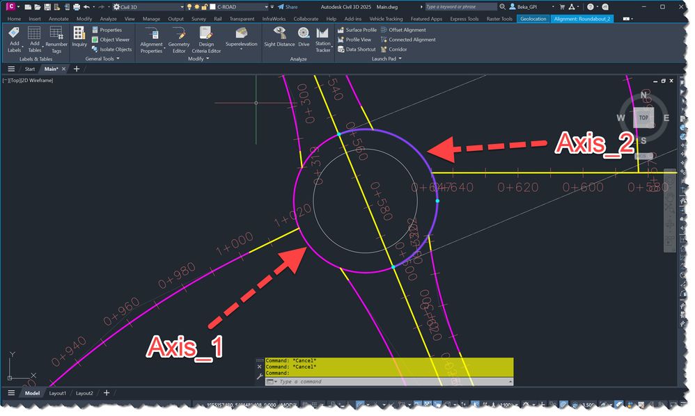Click the TOP face of the ViewCube

643,118
